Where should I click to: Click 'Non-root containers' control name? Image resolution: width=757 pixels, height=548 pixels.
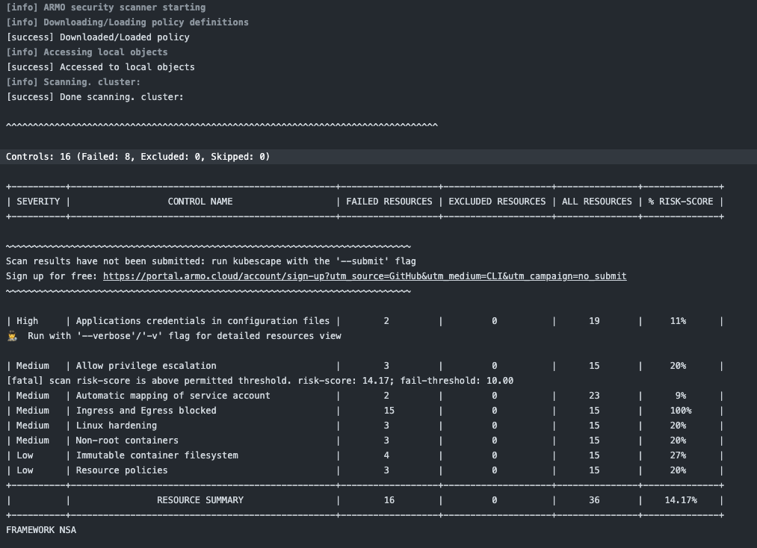(127, 440)
